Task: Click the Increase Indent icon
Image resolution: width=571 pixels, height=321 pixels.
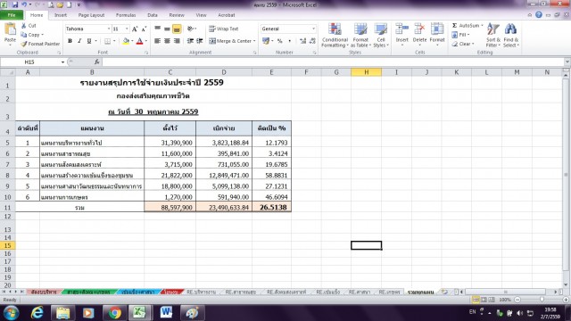Action: tap(200, 41)
